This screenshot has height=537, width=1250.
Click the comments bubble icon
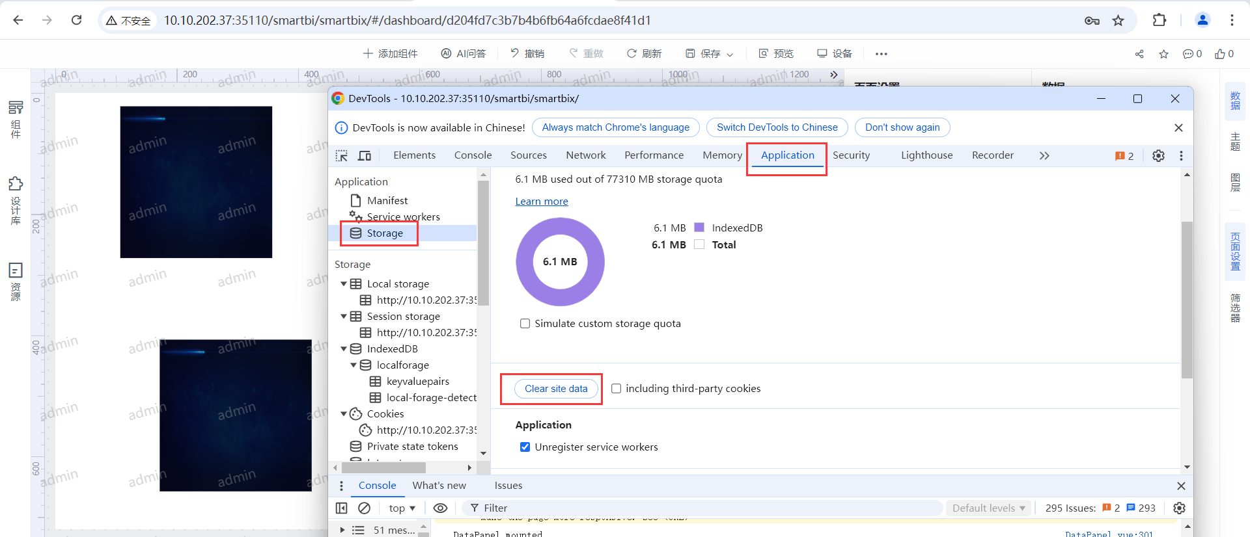coord(1188,54)
